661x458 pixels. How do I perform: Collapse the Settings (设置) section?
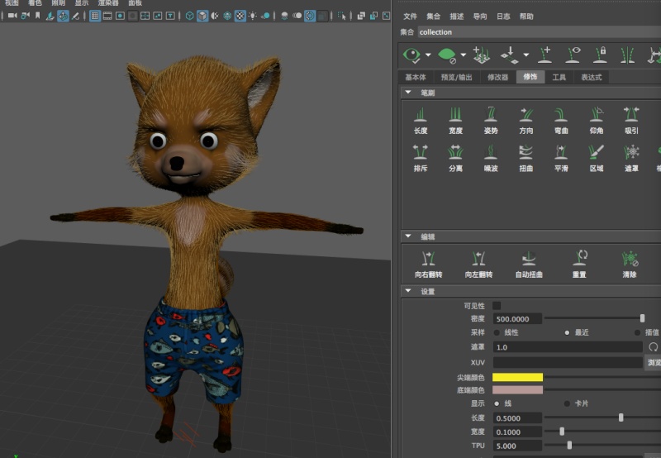(x=408, y=291)
